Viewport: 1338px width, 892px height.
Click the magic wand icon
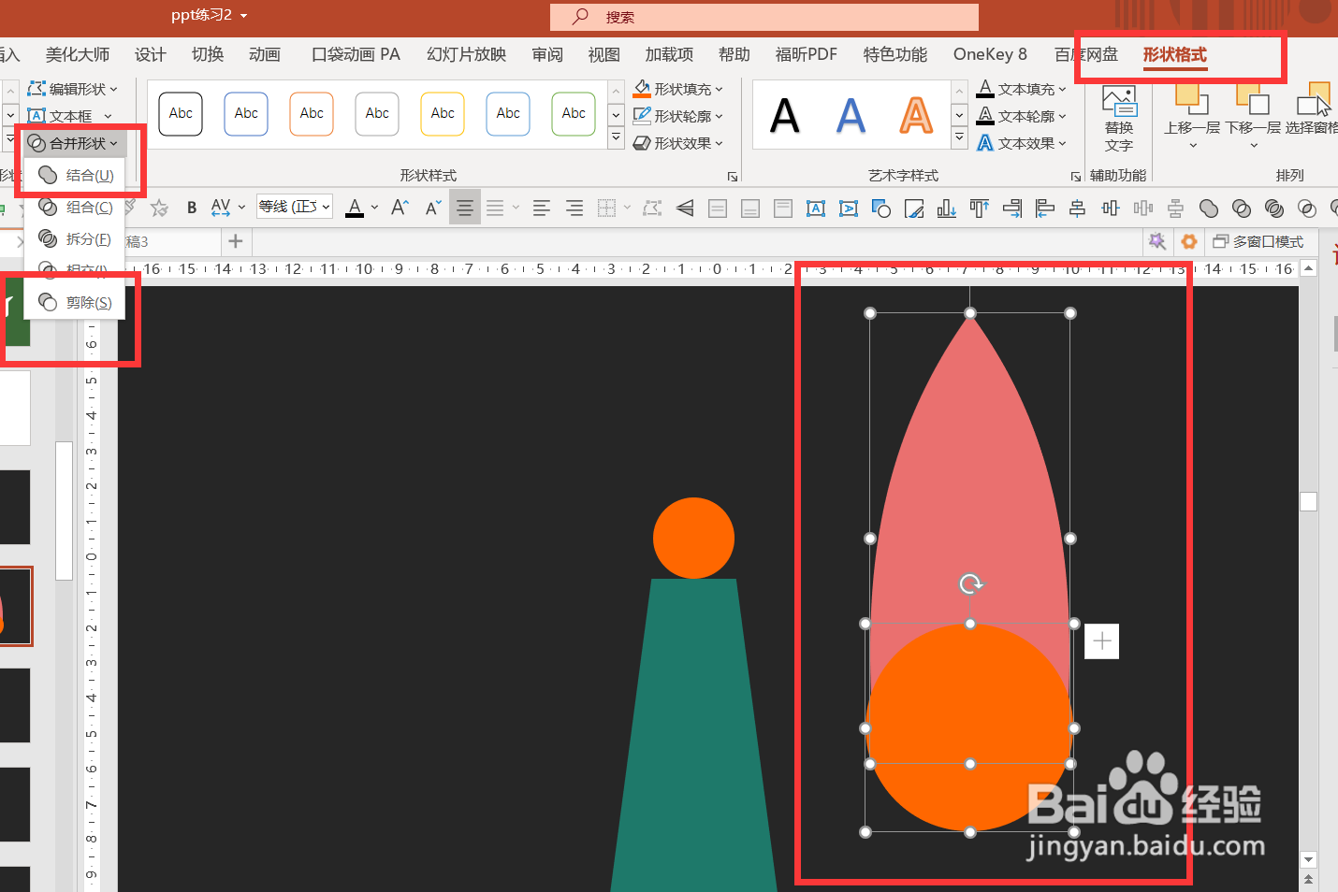[x=1157, y=241]
